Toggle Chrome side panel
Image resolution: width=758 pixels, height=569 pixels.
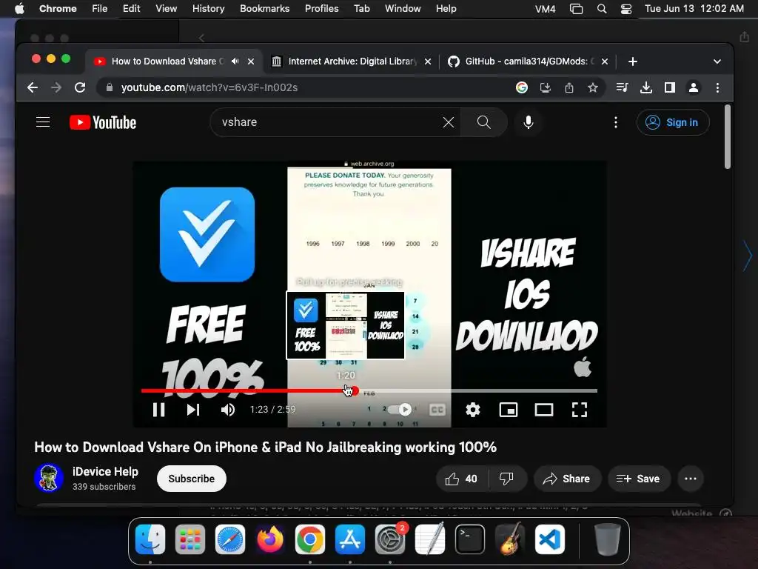(x=669, y=87)
